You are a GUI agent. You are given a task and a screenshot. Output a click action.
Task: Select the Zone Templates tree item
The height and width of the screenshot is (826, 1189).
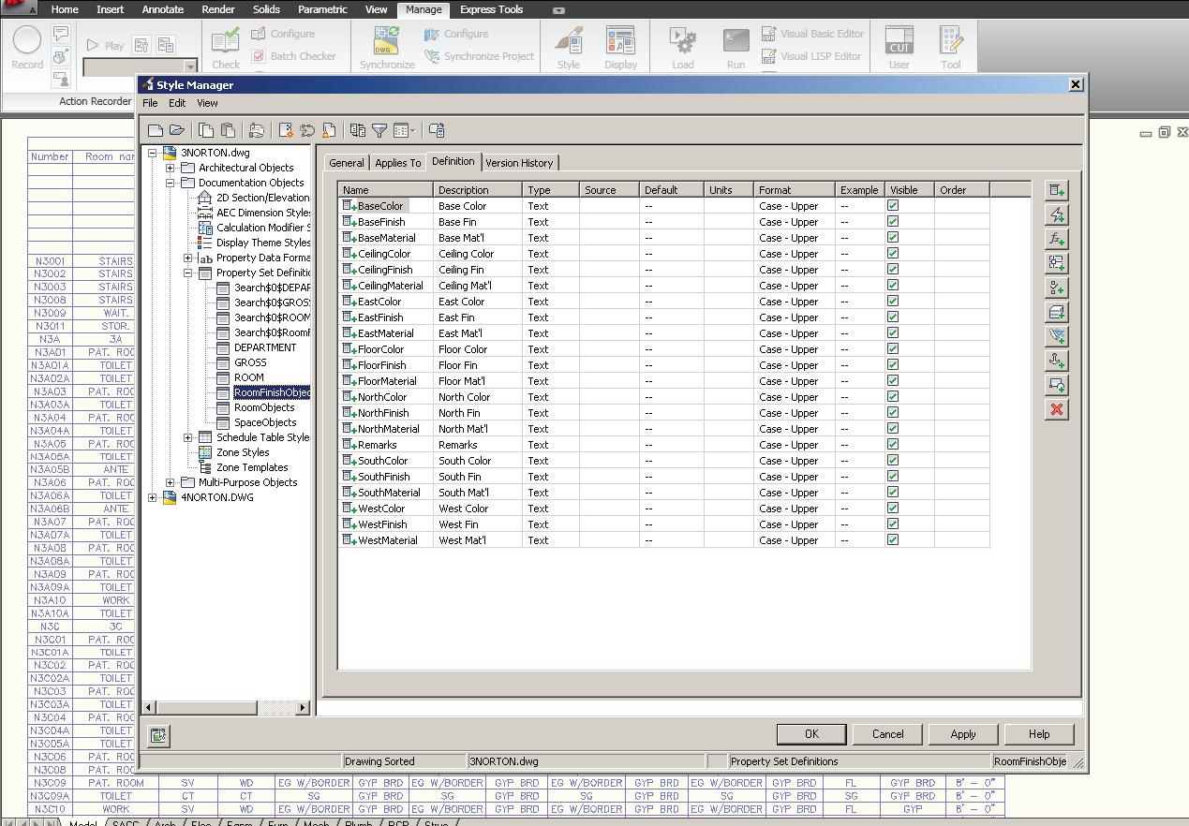point(252,467)
